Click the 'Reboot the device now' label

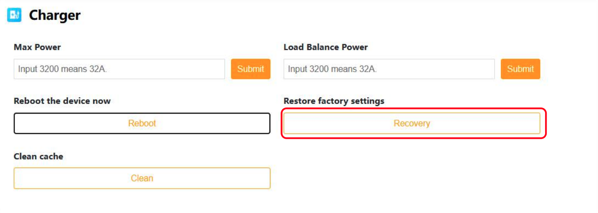tap(62, 101)
